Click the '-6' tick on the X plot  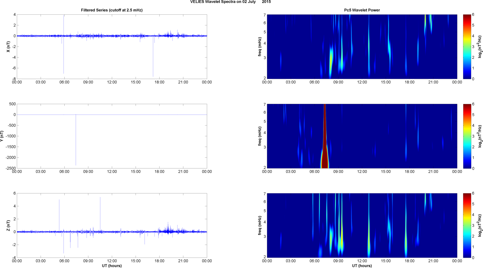pos(14,68)
